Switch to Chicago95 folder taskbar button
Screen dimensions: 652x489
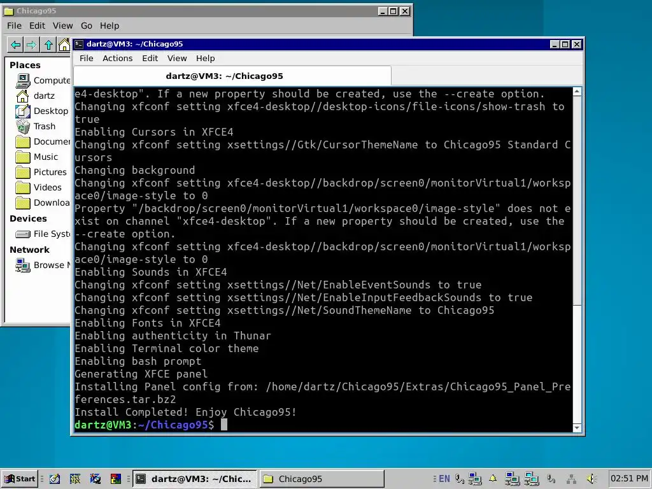coord(322,479)
